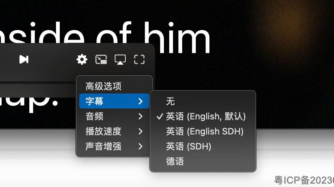The height and width of the screenshot is (187, 334).
Task: Pick the 英语 (SDH) subtitle track
Action: coord(203,146)
